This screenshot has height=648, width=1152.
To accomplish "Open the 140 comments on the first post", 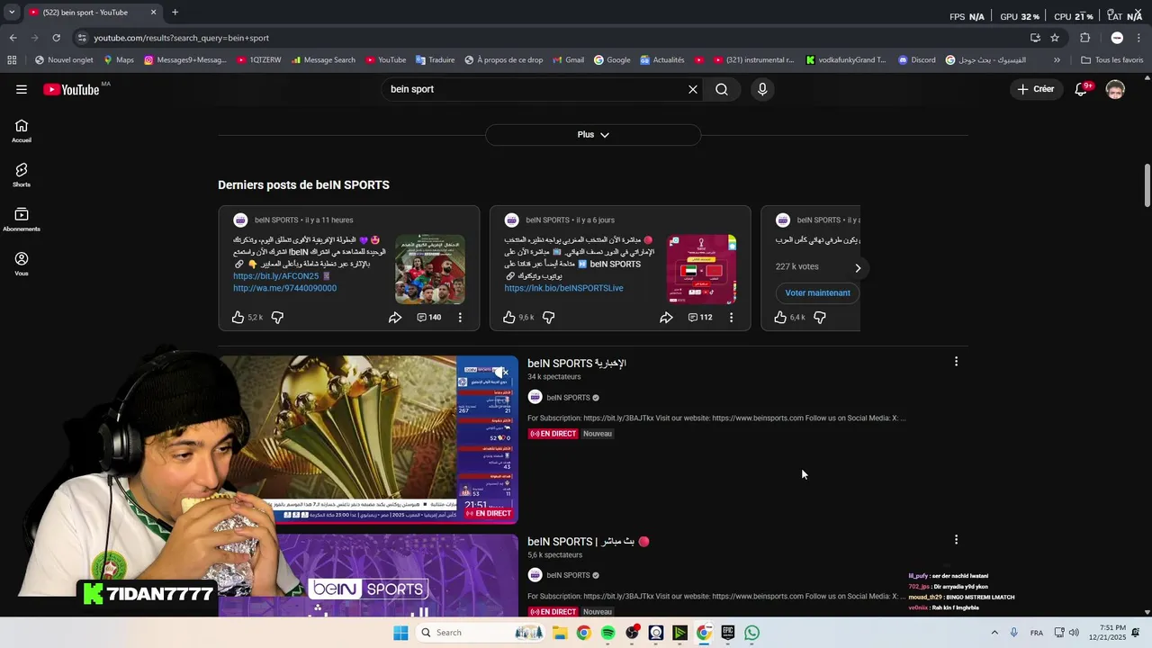I will [x=429, y=317].
